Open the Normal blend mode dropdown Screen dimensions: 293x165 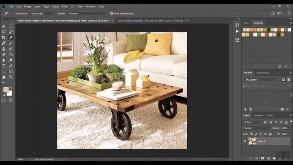tap(256, 128)
